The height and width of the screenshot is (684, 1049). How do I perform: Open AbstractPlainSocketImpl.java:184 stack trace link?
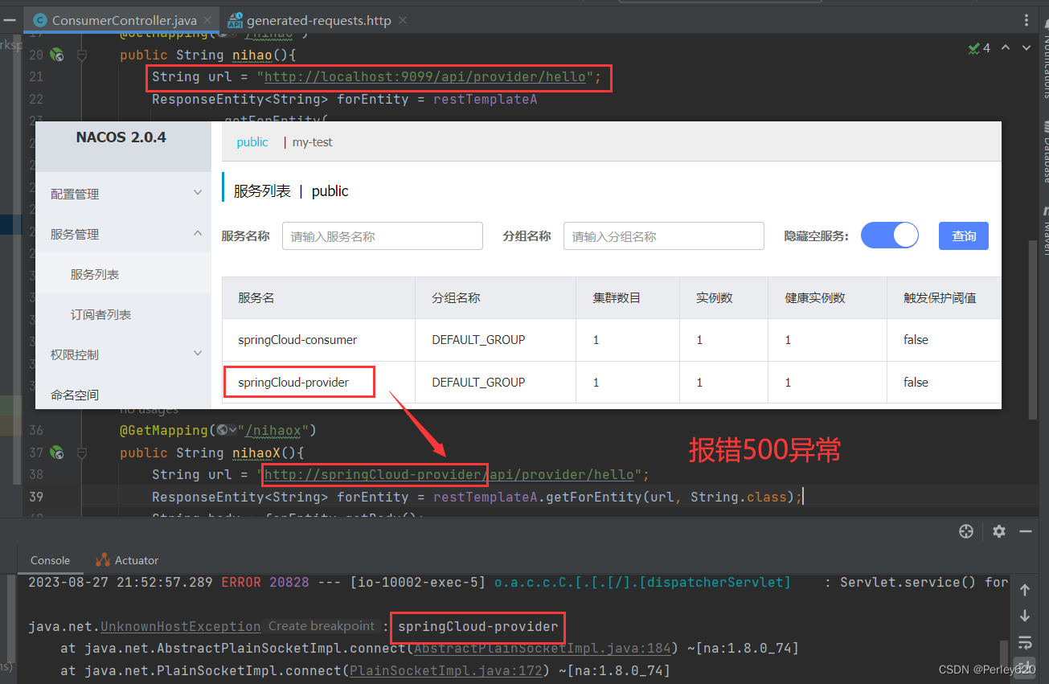tap(543, 648)
